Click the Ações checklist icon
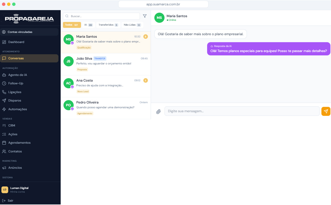The width and height of the screenshot is (331, 205). point(4,134)
